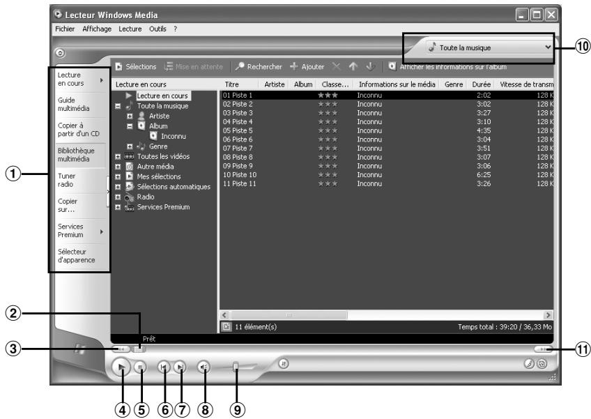Click the horizontal scrollbar left arrow
The image size is (591, 419).
click(224, 315)
